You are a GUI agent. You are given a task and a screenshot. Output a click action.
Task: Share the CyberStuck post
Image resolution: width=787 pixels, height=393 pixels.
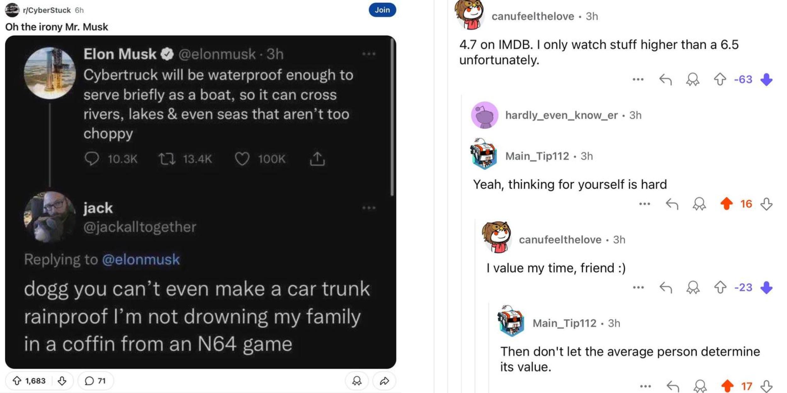click(x=384, y=381)
